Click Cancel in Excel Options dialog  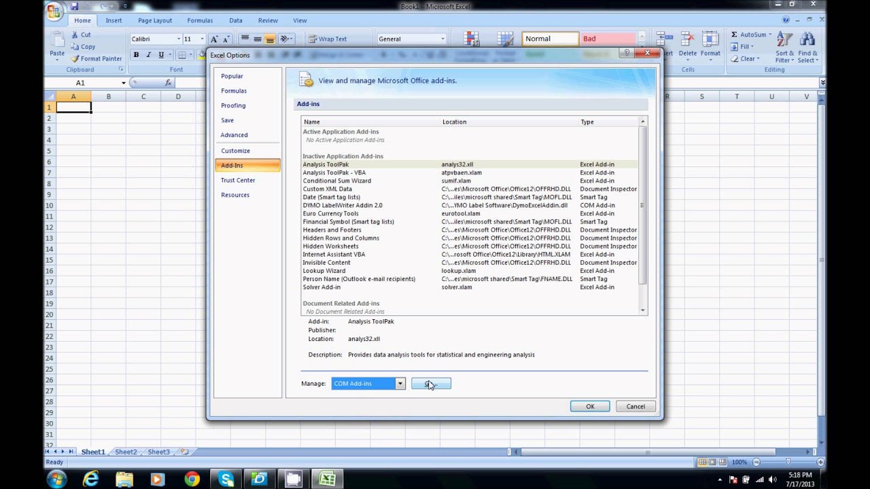pyautogui.click(x=636, y=406)
